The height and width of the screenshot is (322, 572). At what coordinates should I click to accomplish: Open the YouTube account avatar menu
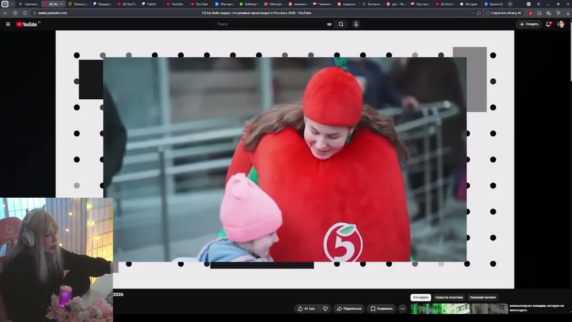(561, 24)
